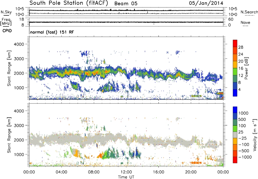Screen dimensions: 258x179
Task: Click the 'N.Search' legend label
Action: coord(249,12)
